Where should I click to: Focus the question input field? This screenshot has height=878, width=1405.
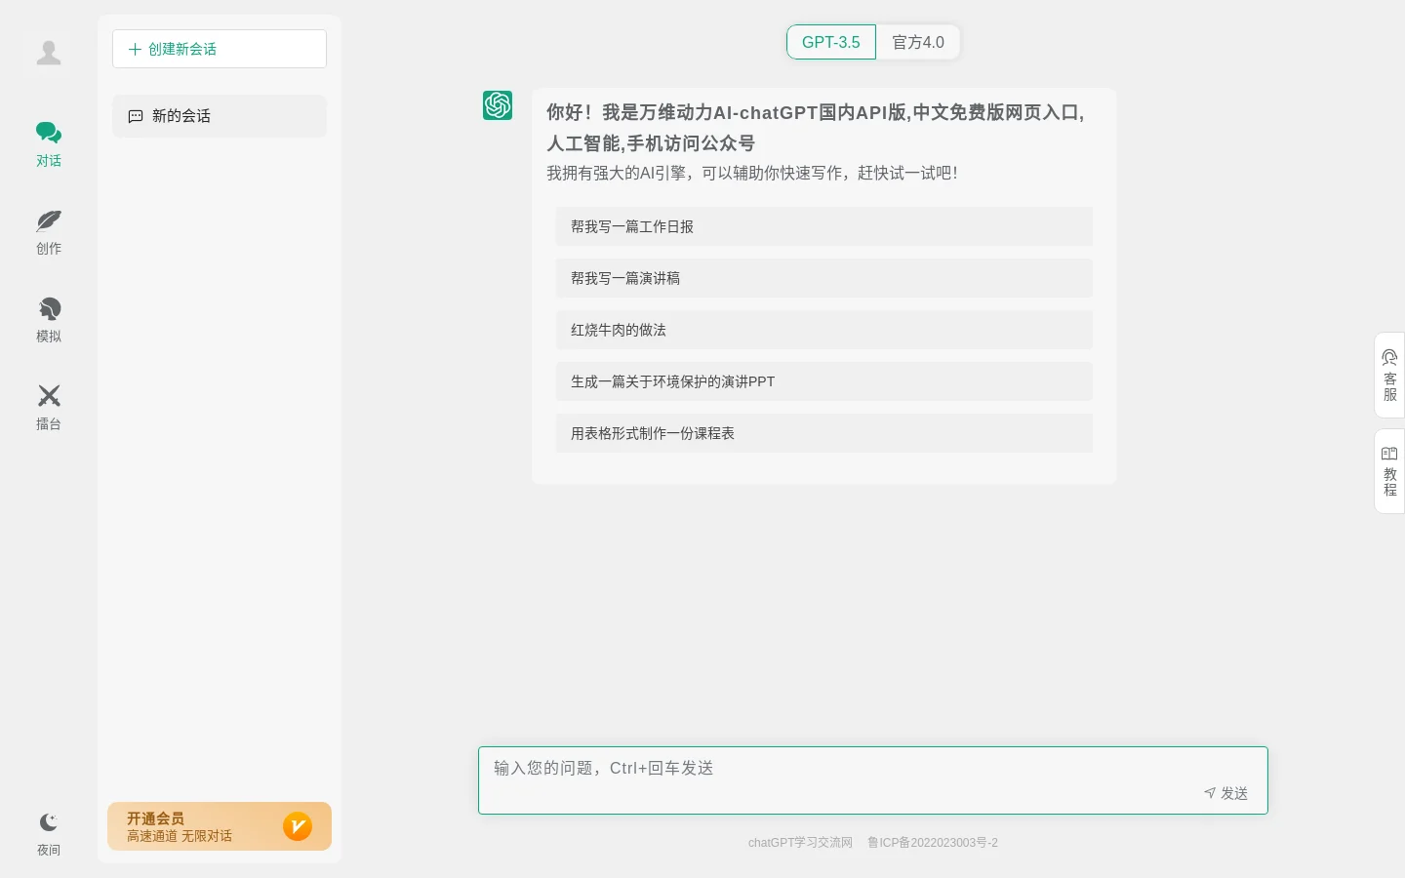click(873, 780)
